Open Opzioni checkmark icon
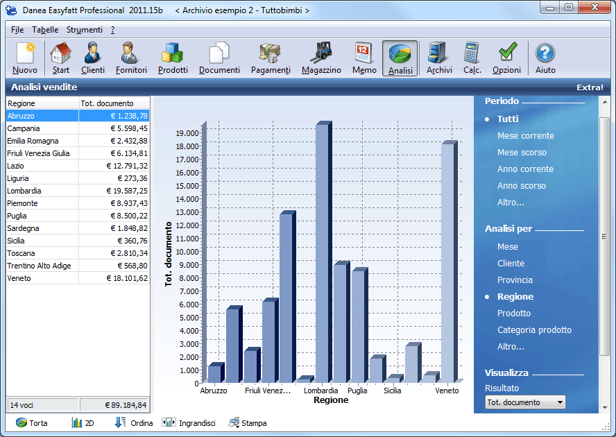The image size is (616, 437). click(506, 58)
